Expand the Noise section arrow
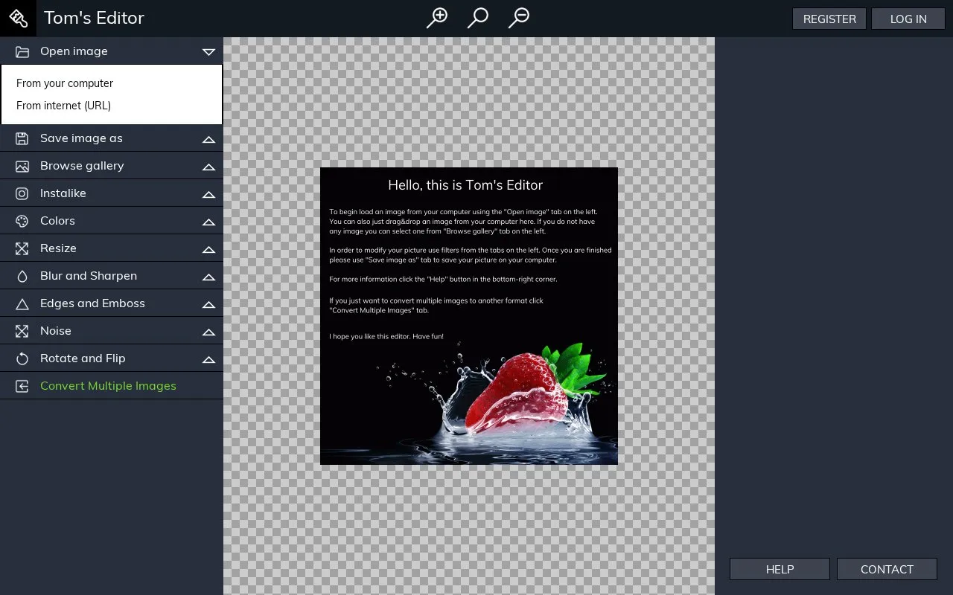The image size is (953, 595). click(208, 332)
